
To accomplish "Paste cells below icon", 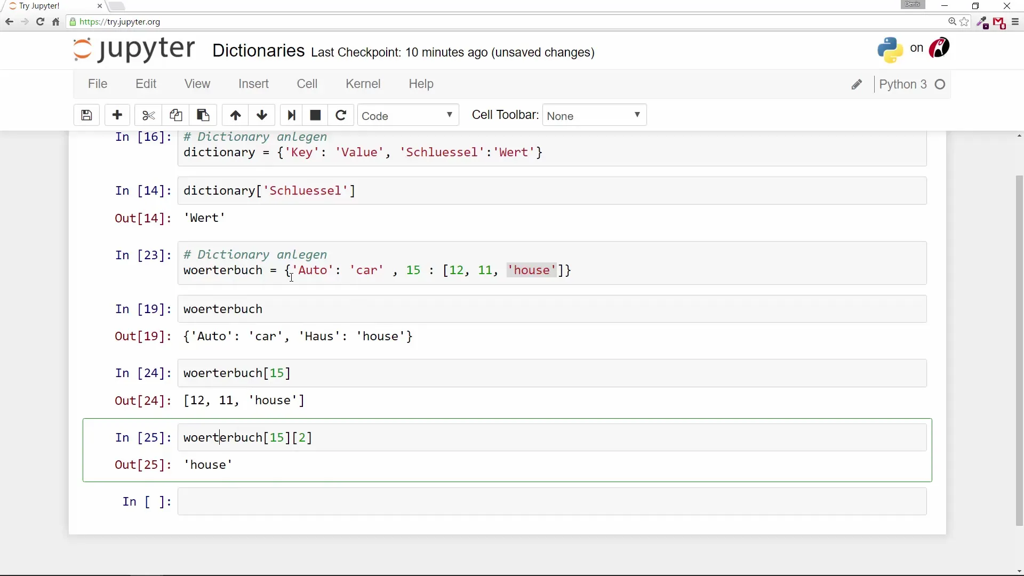I will (203, 115).
